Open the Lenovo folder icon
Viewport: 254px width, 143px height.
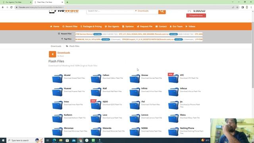tap(135, 118)
